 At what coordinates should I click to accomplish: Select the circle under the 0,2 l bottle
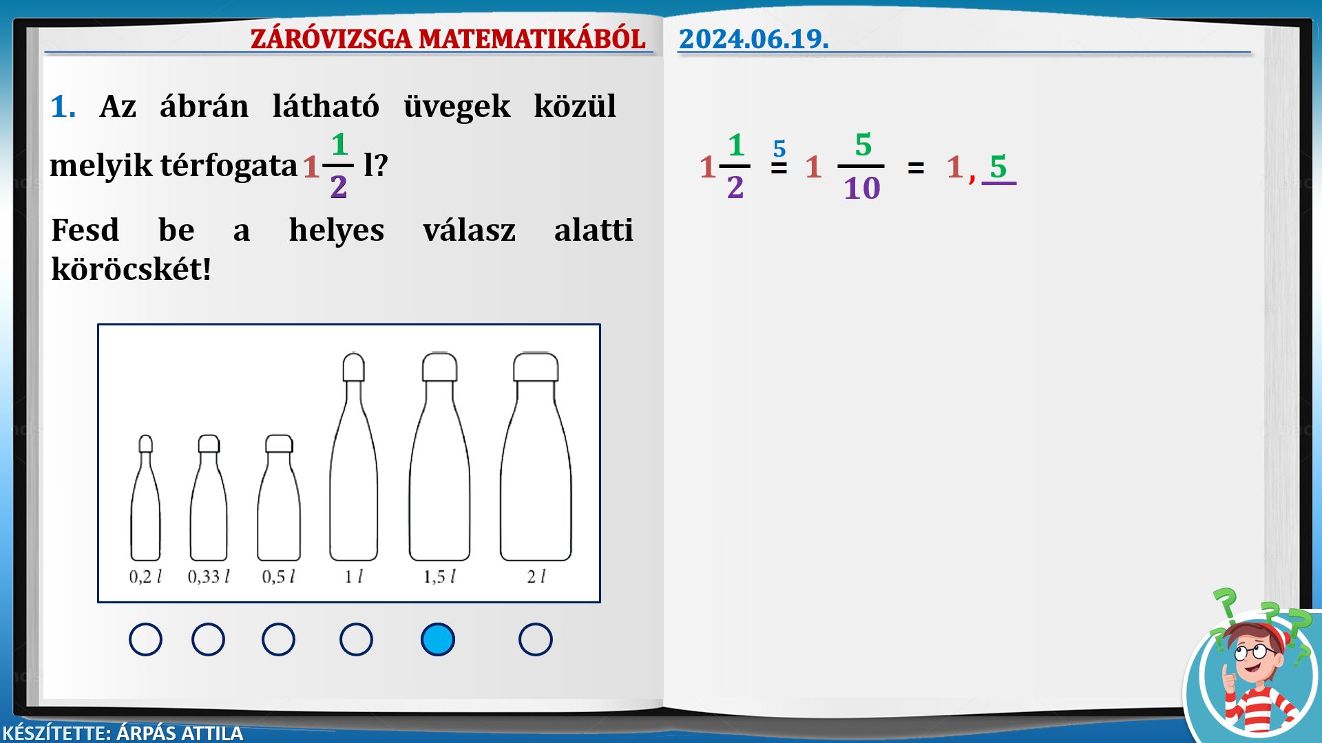tap(145, 639)
